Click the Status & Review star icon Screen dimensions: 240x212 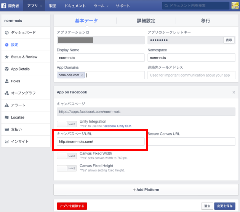[7, 57]
